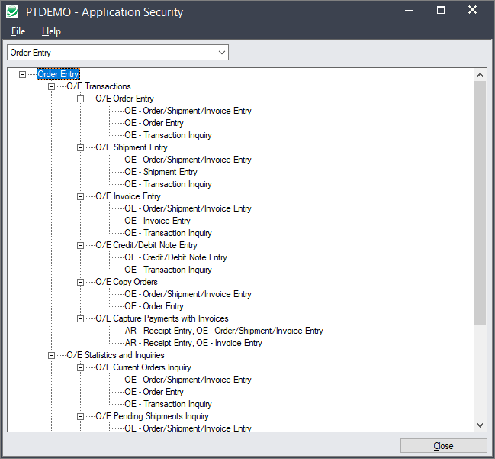
Task: Collapse the O/E Invoice Entry node
Action: (x=81, y=196)
